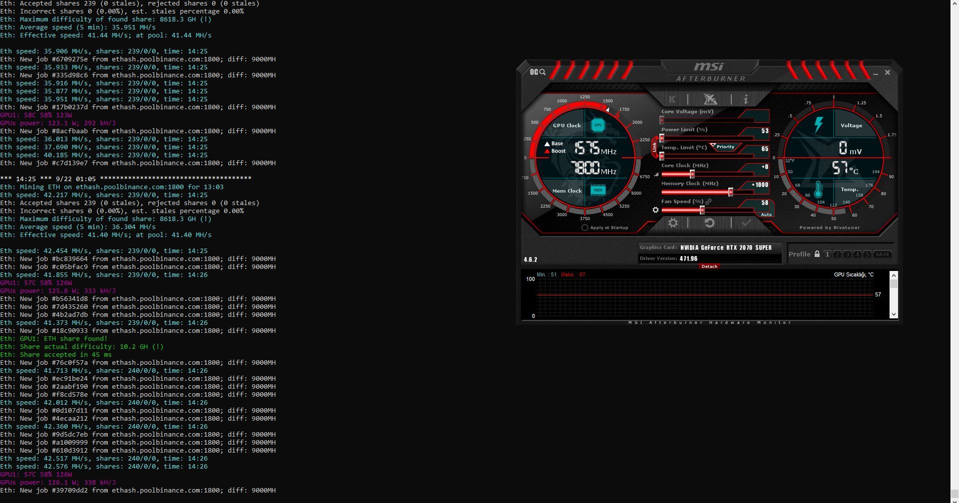Click the curve editor bars icon by Core Clock

[x=656, y=175]
